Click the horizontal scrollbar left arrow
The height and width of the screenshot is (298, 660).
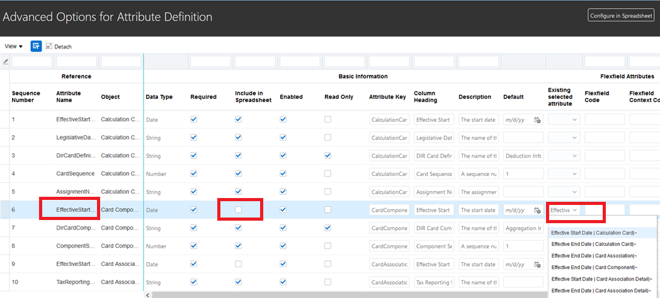tap(148, 294)
